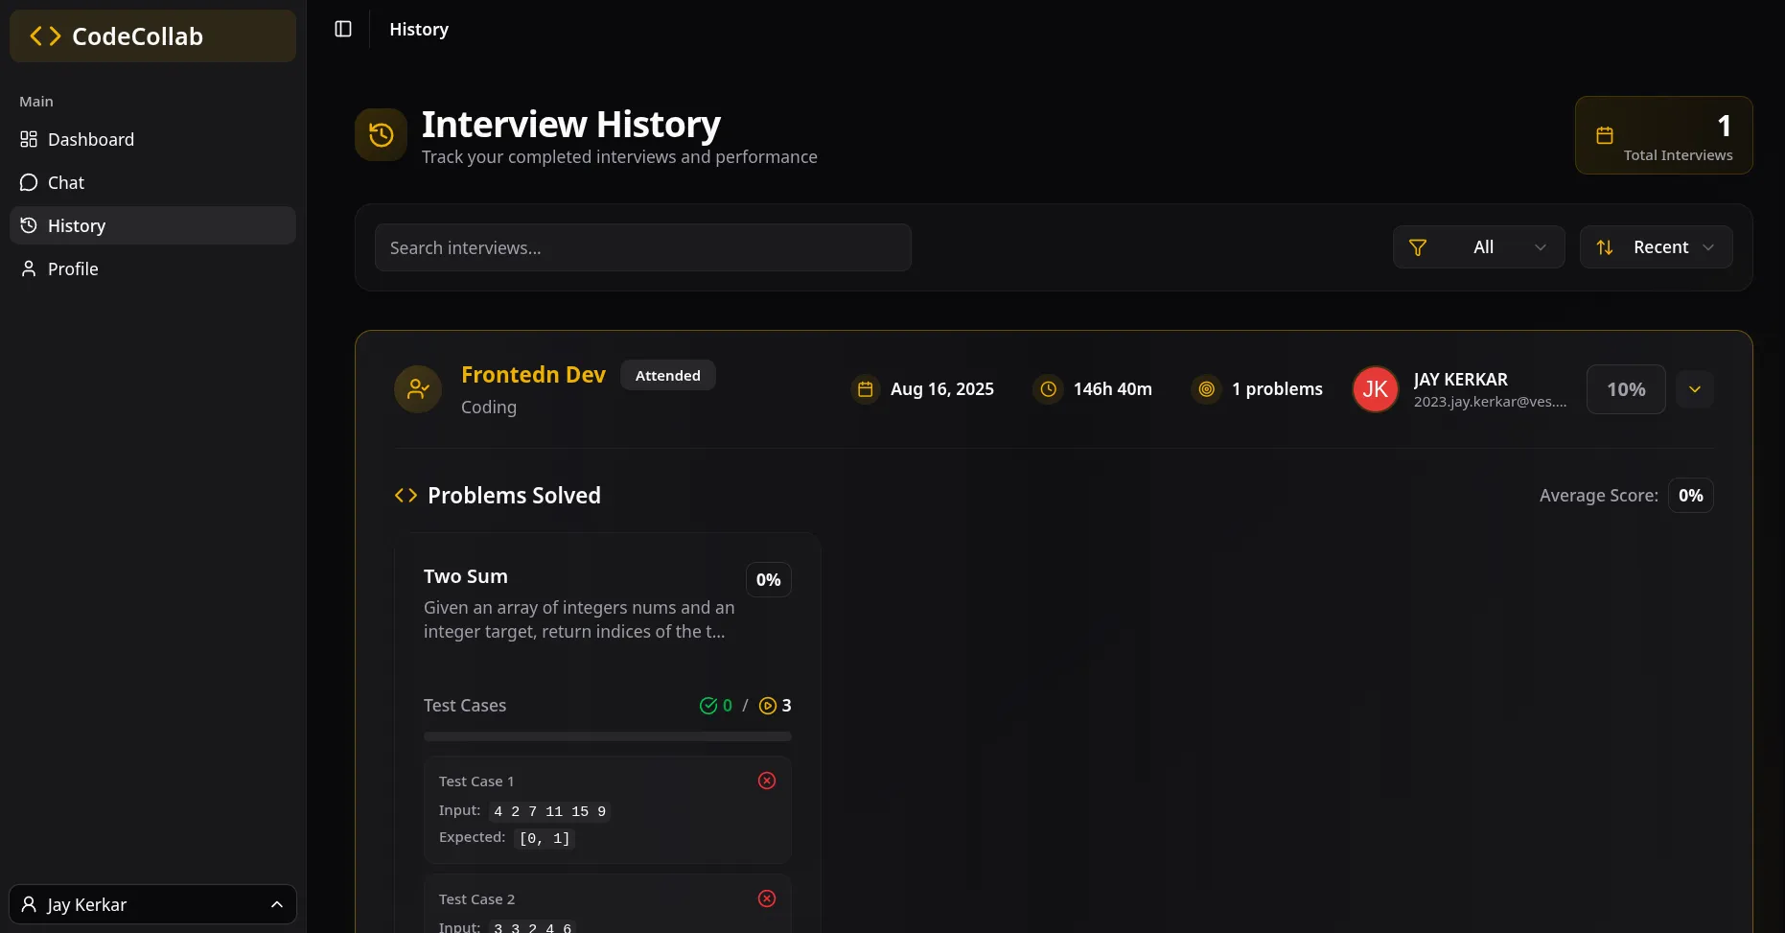Collapse the Frontedn Dev interview details
Viewport: 1785px width, 933px height.
click(1694, 389)
